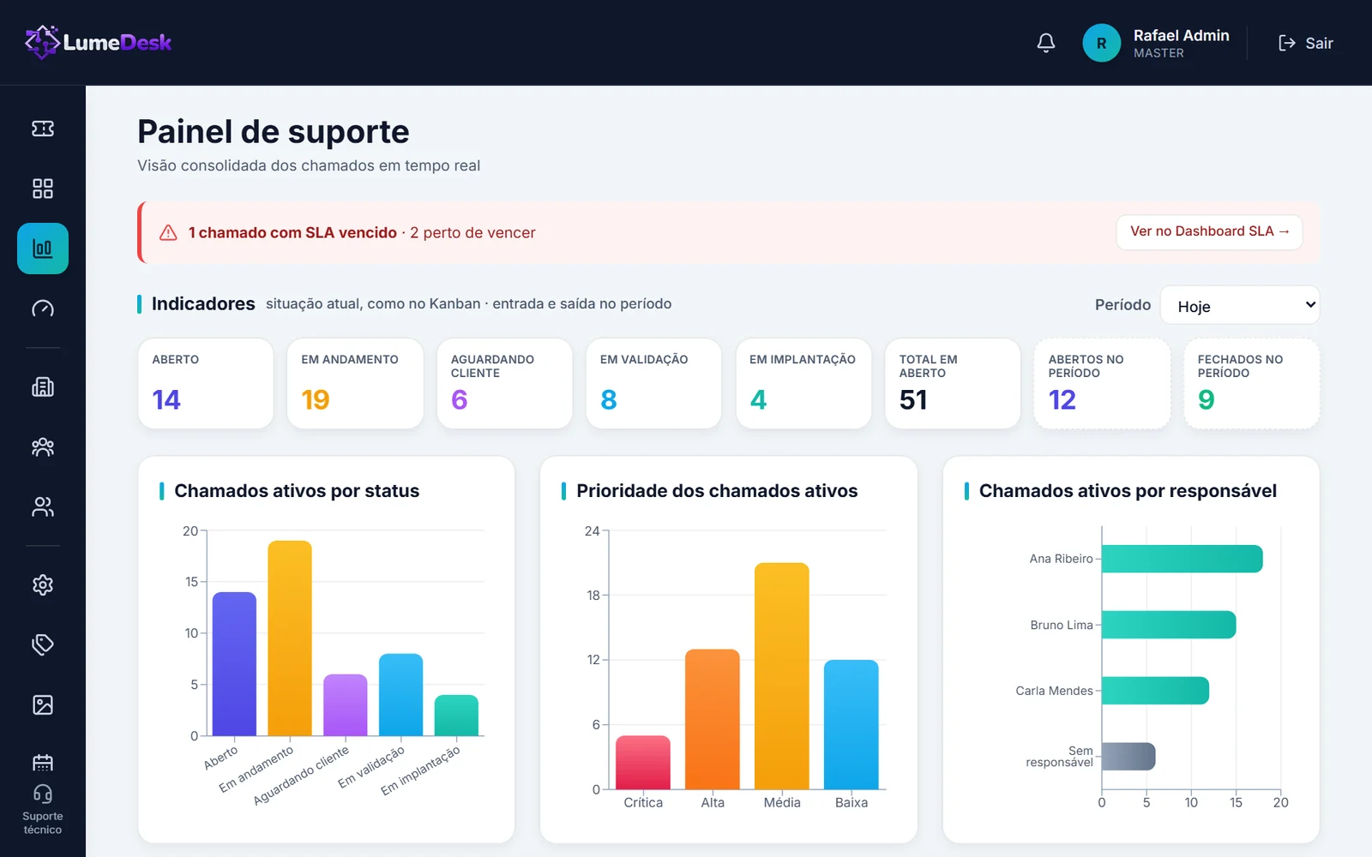Open the image gallery sidebar icon

click(x=43, y=704)
